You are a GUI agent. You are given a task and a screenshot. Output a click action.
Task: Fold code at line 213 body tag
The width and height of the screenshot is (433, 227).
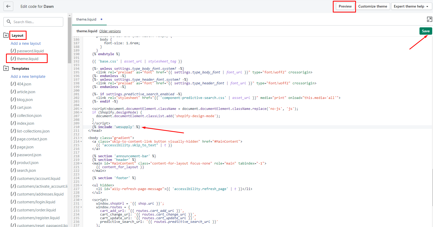[81, 138]
